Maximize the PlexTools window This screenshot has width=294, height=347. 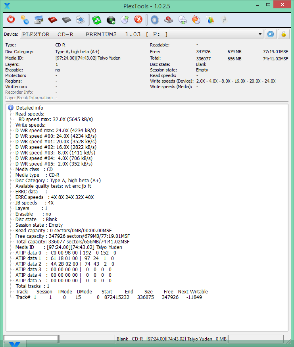click(268, 5)
